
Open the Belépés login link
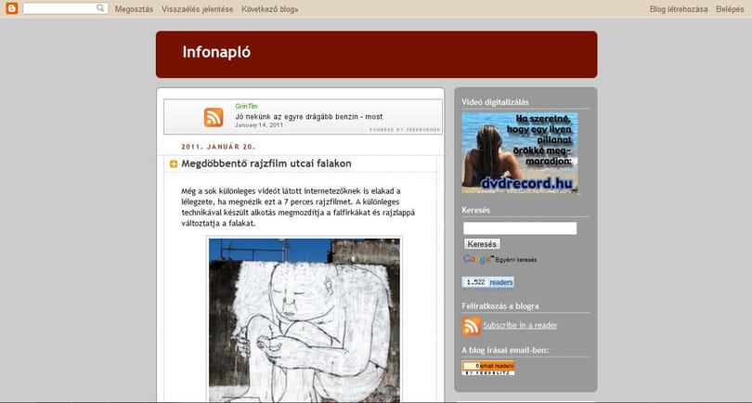pyautogui.click(x=730, y=9)
